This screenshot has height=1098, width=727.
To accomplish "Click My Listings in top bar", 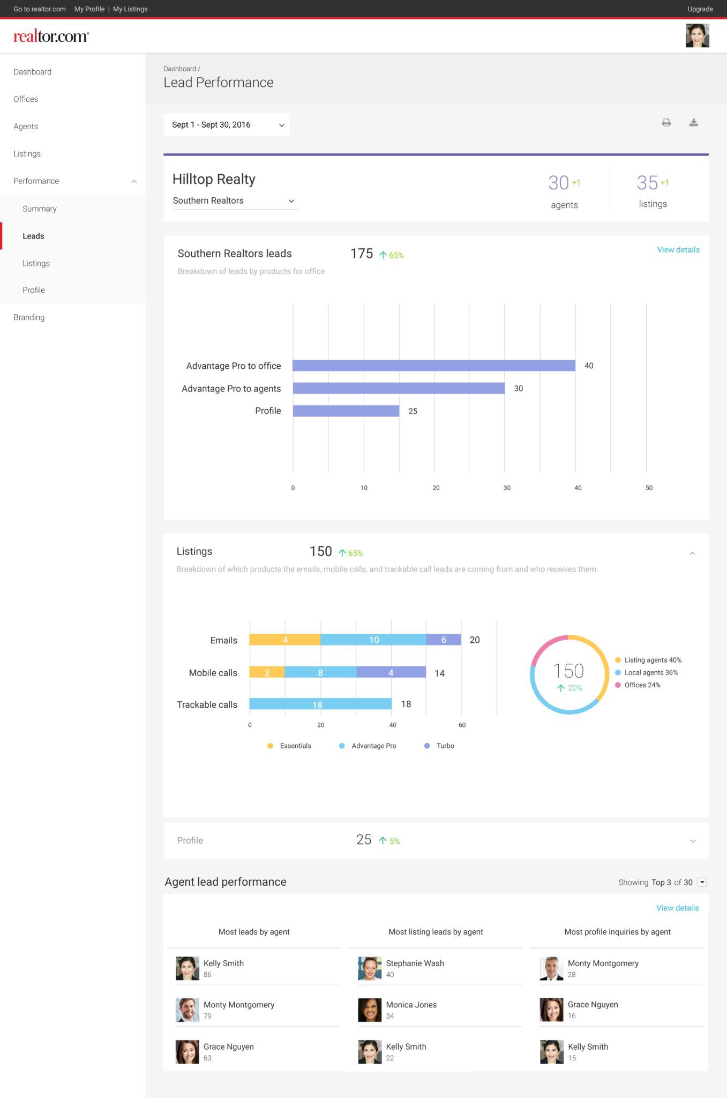I will coord(130,9).
